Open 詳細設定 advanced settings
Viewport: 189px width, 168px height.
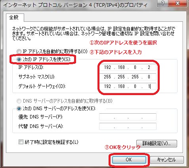(x=157, y=143)
